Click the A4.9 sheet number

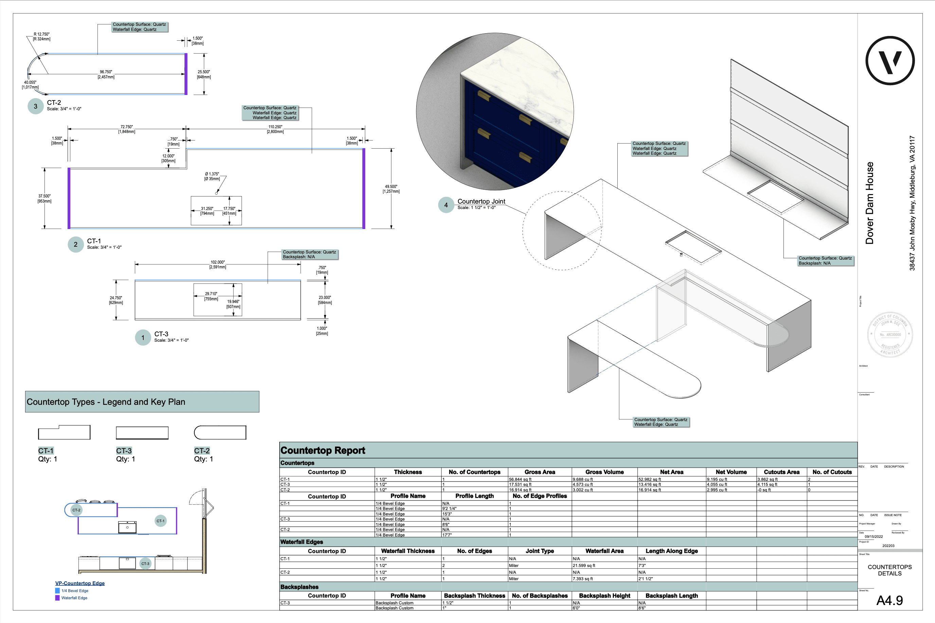[x=889, y=600]
